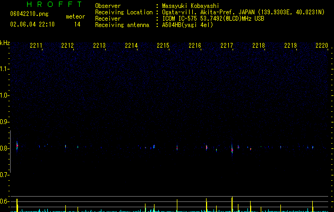Click the 'Receiving Location' label
This screenshot has height=212, width=334.
124,12
